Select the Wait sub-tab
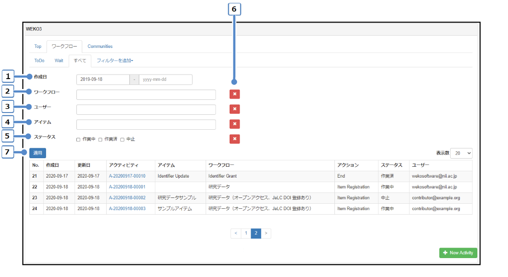The width and height of the screenshot is (508, 277). tap(59, 61)
